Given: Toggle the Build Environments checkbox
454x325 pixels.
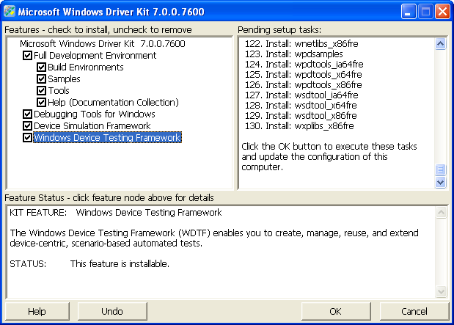Looking at the screenshot, I should point(41,67).
